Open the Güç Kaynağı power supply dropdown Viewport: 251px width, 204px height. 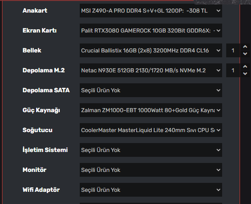(151, 110)
